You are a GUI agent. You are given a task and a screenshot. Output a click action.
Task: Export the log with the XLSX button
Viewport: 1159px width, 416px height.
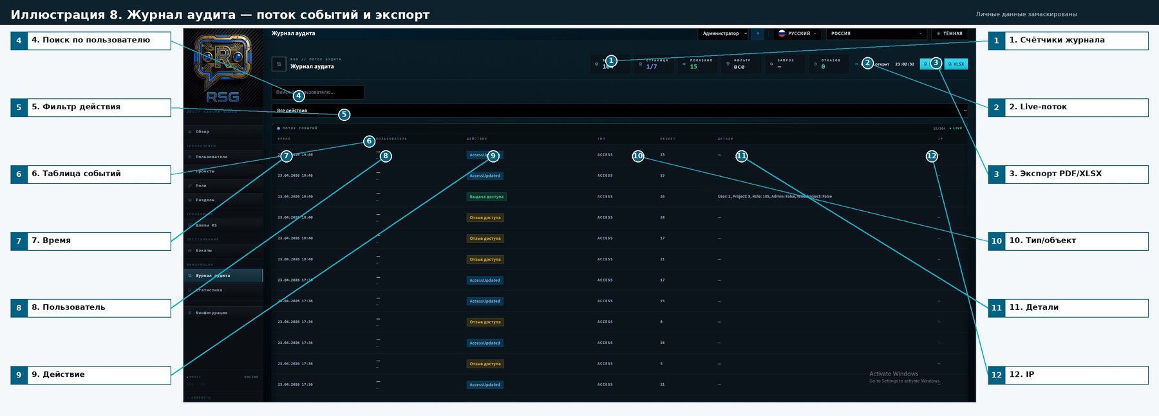(956, 64)
